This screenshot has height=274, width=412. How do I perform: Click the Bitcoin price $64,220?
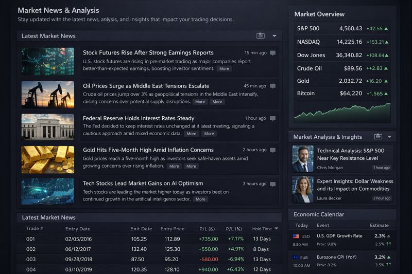[351, 94]
